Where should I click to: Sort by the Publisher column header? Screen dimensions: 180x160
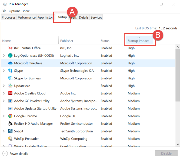(x=79, y=41)
